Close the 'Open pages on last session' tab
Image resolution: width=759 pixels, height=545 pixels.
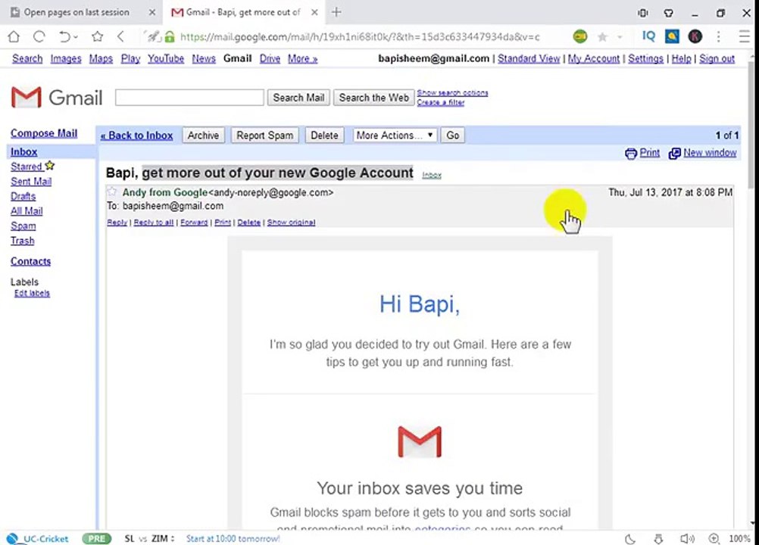(x=152, y=13)
